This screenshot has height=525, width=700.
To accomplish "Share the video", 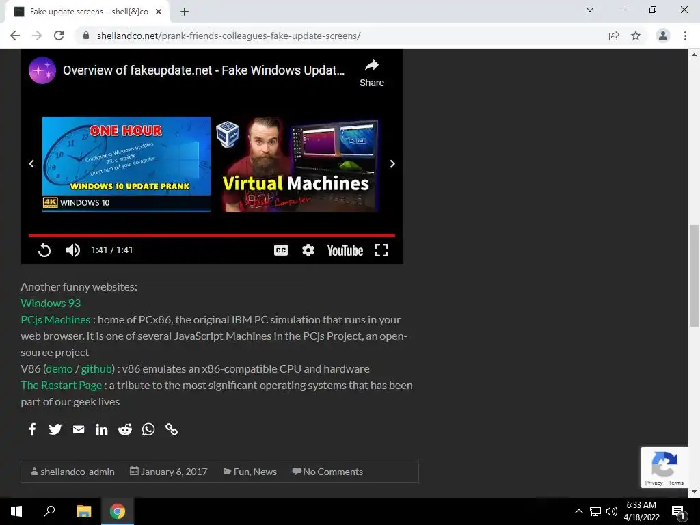I will coord(372,74).
